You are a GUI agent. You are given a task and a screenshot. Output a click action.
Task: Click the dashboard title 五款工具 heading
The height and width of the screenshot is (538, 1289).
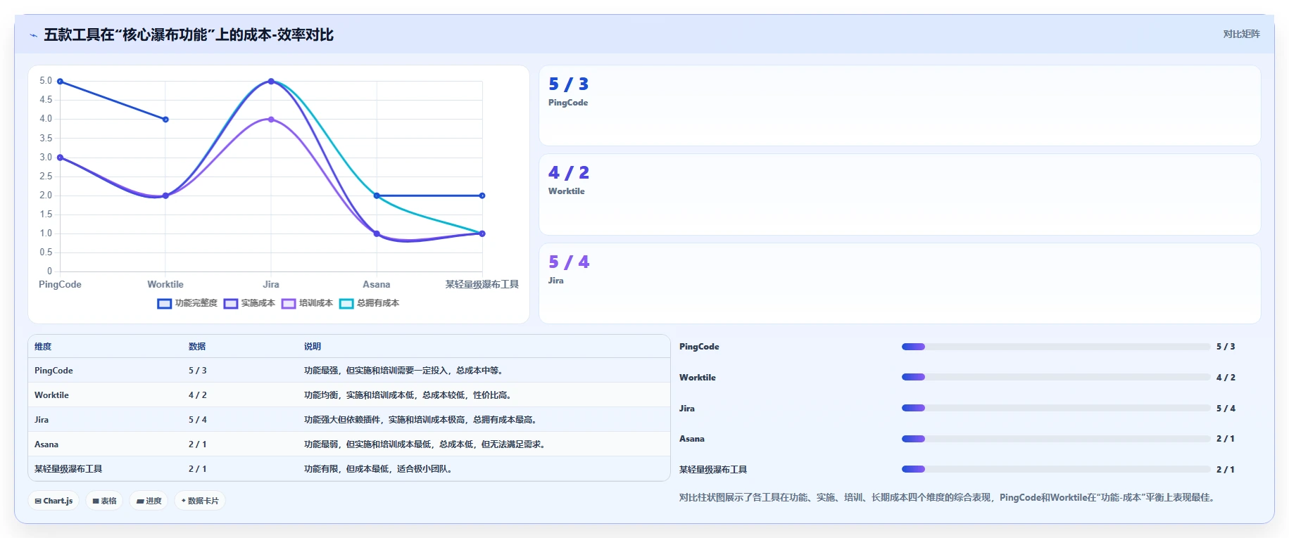(189, 34)
